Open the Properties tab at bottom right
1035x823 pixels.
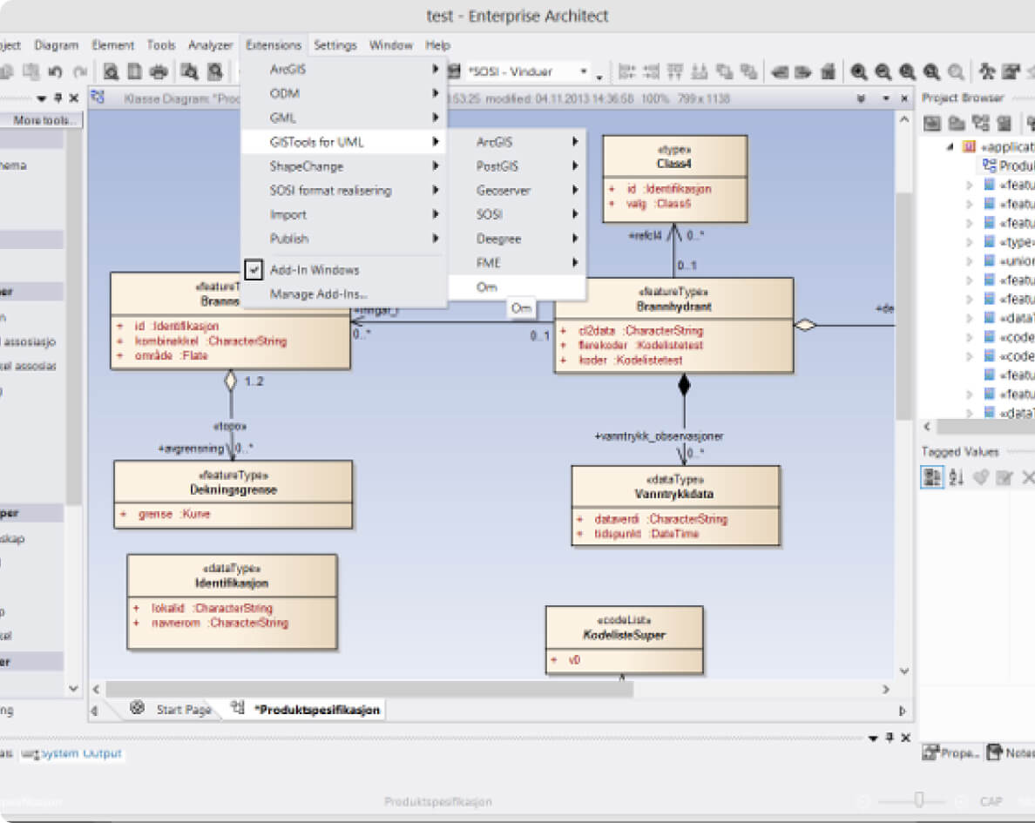[951, 753]
